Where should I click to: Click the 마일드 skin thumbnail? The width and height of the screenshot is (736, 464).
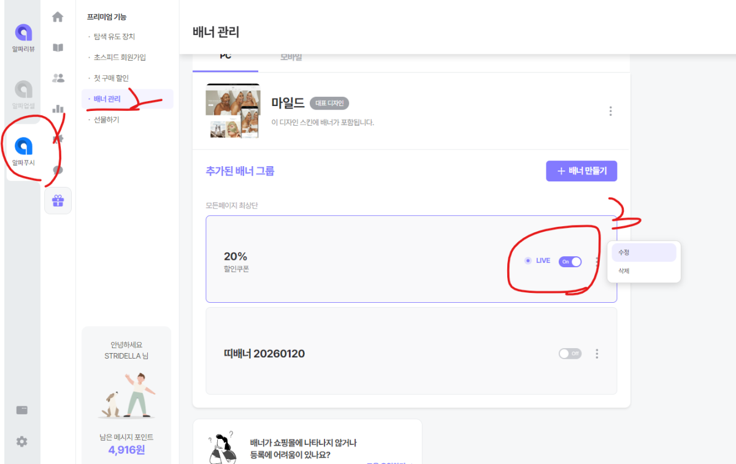point(232,111)
